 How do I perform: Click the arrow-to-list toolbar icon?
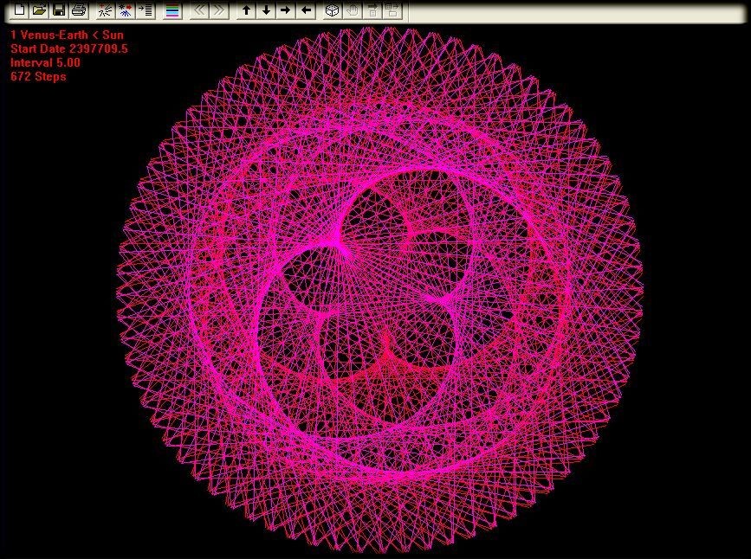146,10
